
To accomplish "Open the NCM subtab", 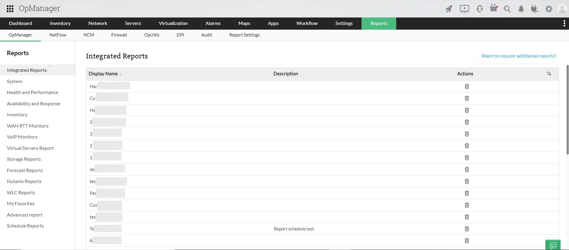I will point(89,35).
